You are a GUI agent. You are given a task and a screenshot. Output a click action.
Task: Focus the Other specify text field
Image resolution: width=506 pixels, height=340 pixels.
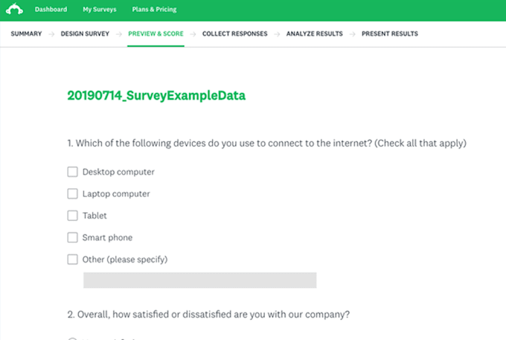[199, 280]
